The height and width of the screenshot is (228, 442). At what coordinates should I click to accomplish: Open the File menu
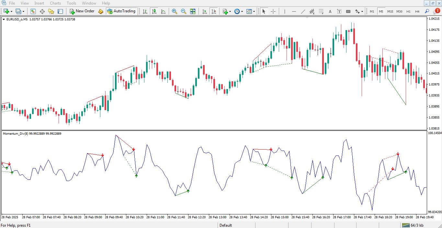point(12,3)
